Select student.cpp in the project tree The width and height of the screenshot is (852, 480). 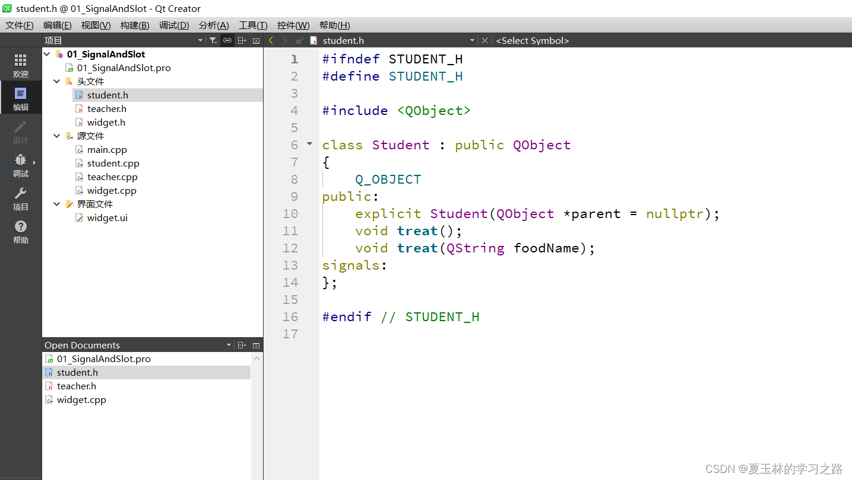tap(113, 163)
